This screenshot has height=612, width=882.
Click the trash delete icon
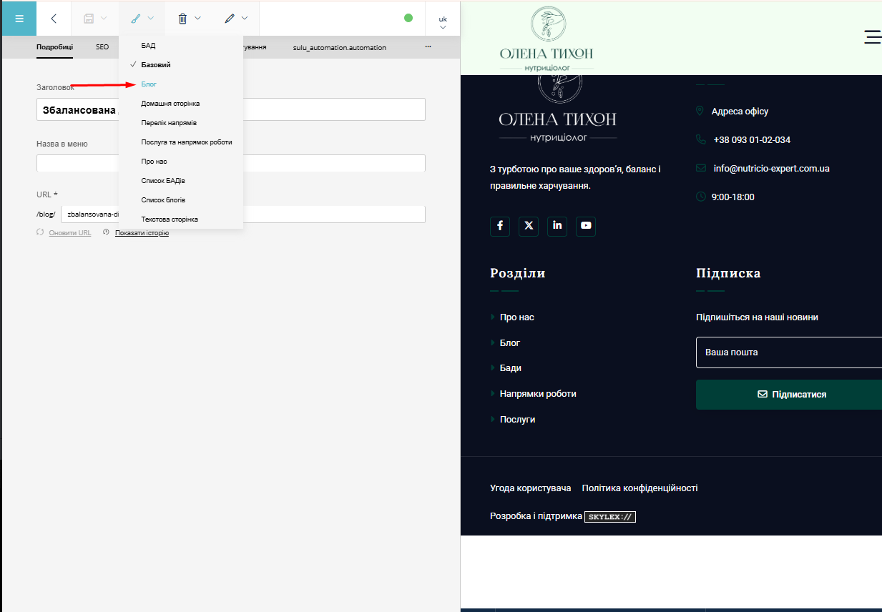pyautogui.click(x=182, y=18)
